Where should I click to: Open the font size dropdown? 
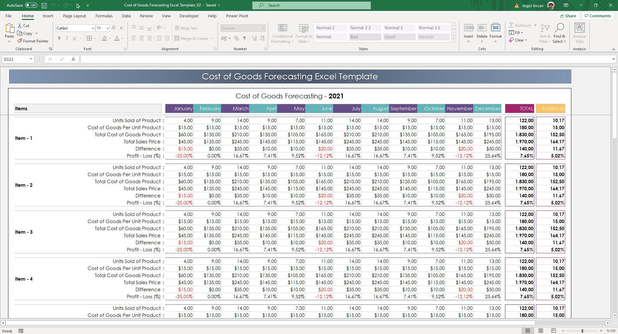(x=108, y=28)
